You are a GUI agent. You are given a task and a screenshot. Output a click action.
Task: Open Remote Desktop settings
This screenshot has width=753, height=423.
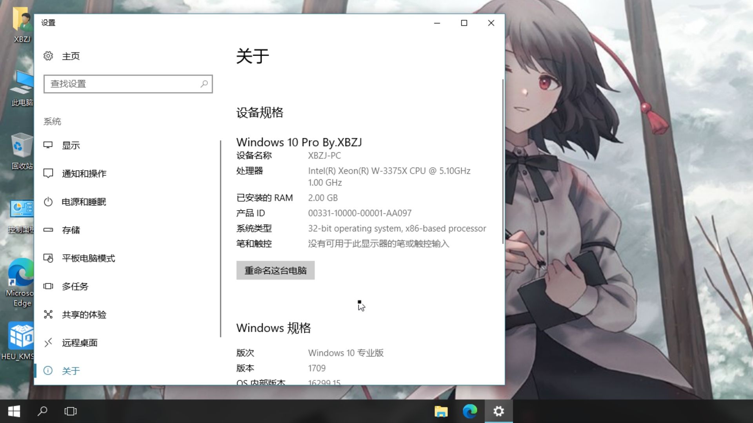[79, 343]
